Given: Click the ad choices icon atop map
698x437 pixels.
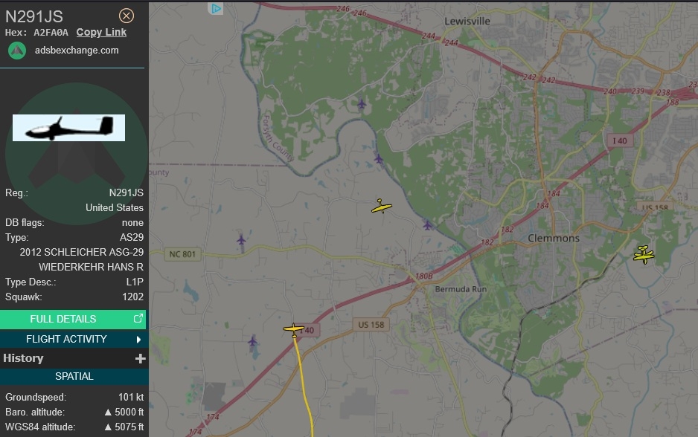Looking at the screenshot, I should tap(216, 8).
